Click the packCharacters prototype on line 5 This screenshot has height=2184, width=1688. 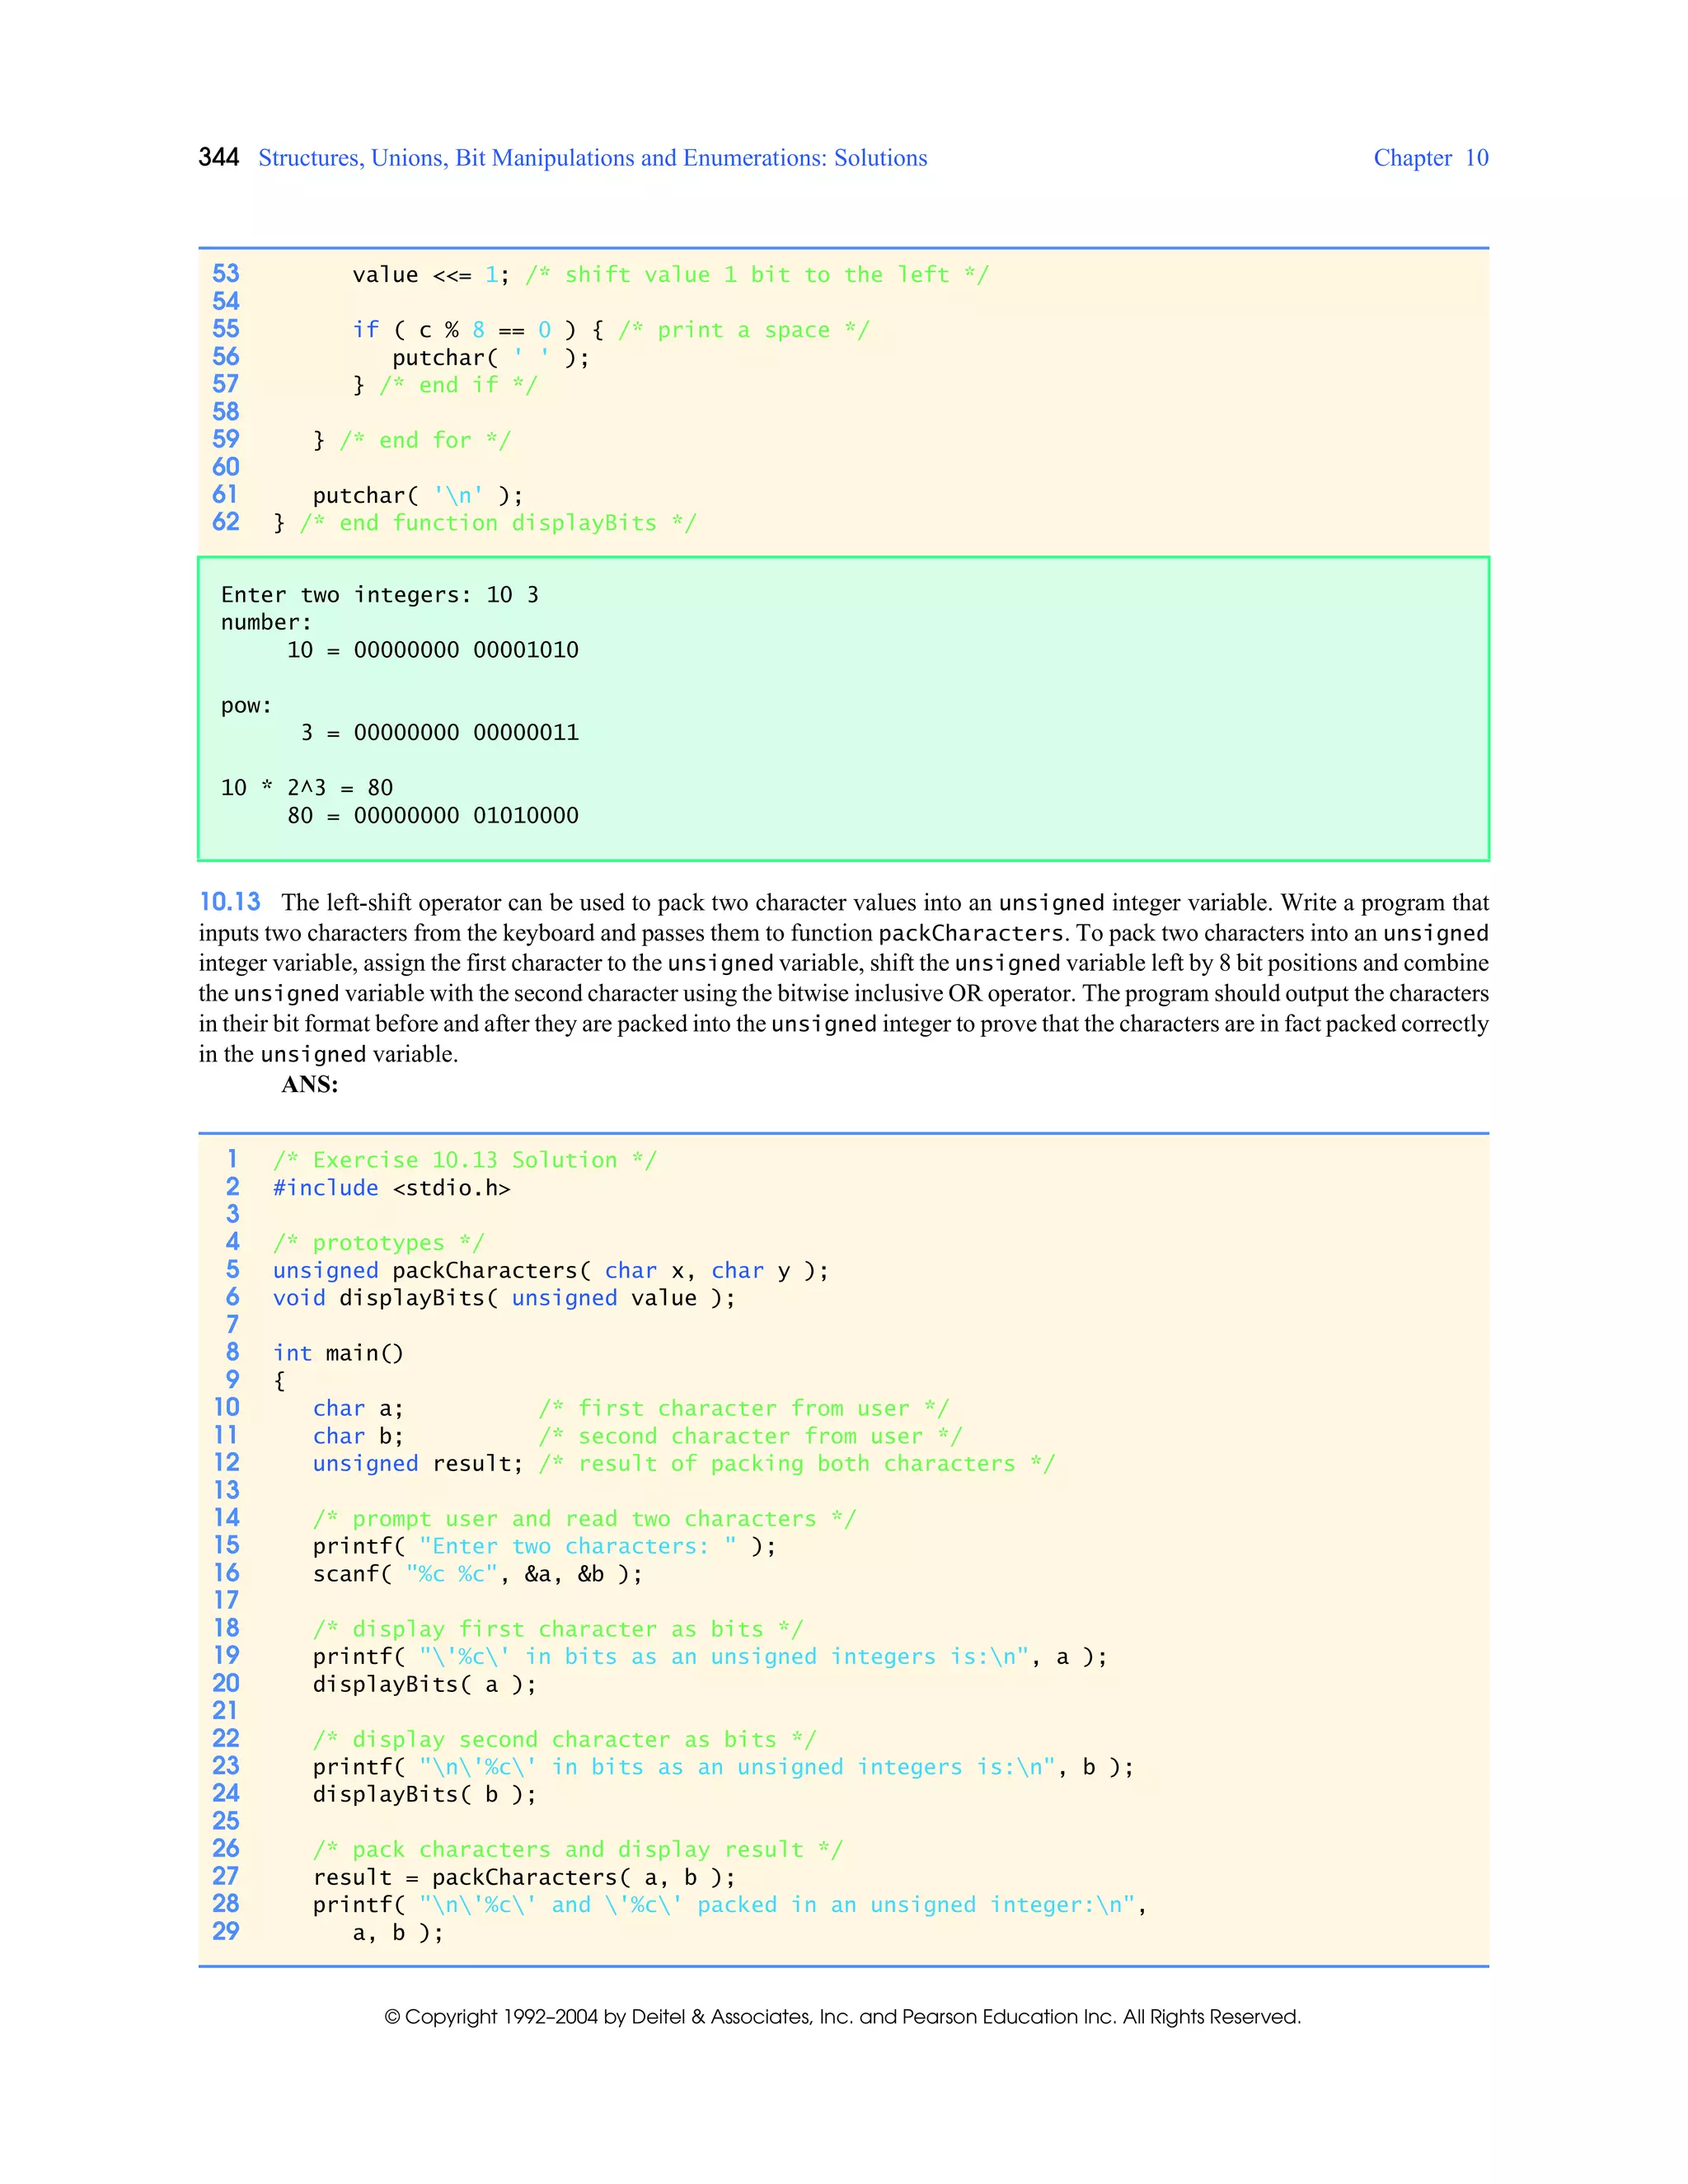coord(550,1271)
